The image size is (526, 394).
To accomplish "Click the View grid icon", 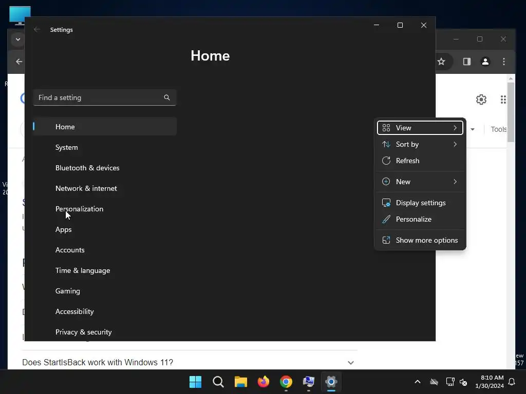I will pyautogui.click(x=386, y=128).
